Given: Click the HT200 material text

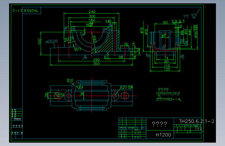Looking at the screenshot, I should coord(163,135).
